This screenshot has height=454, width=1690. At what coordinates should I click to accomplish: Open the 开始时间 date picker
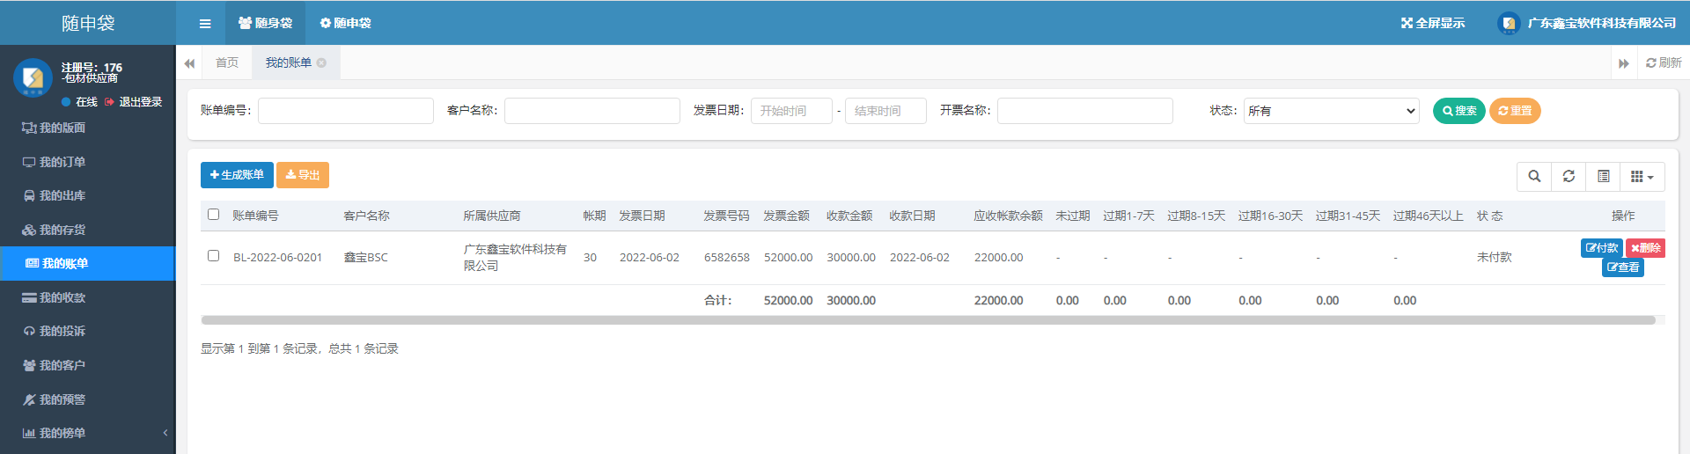pos(791,111)
